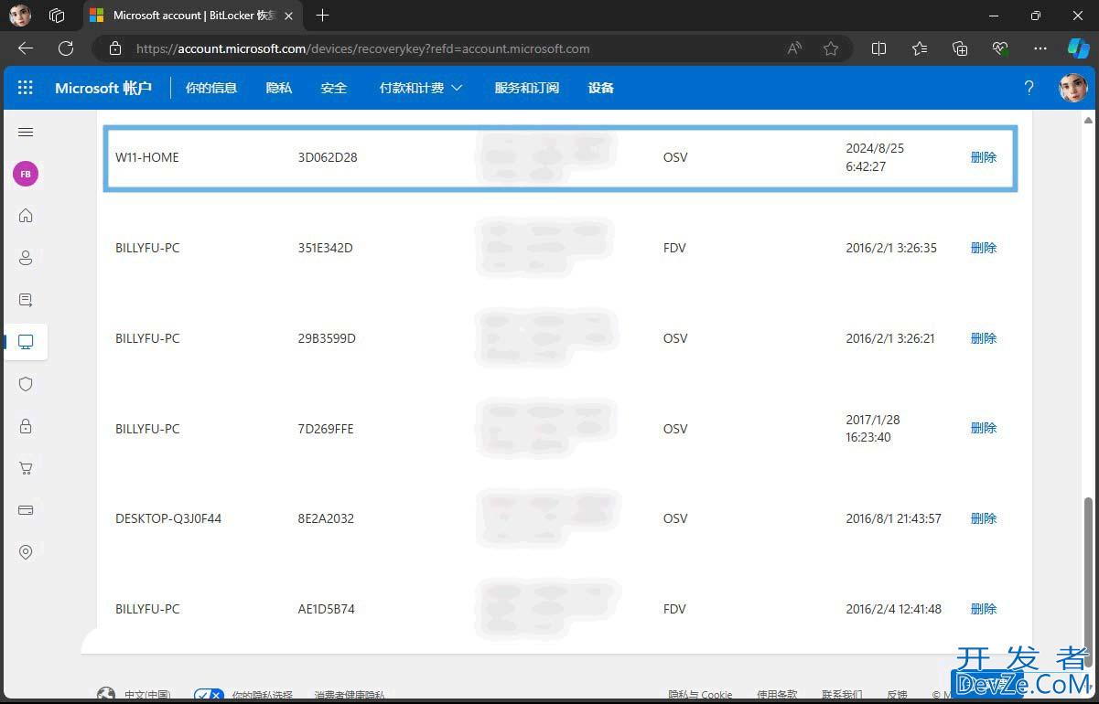Screen dimensions: 1099x704
Task: Select key ID 7D269FFE
Action: (326, 429)
